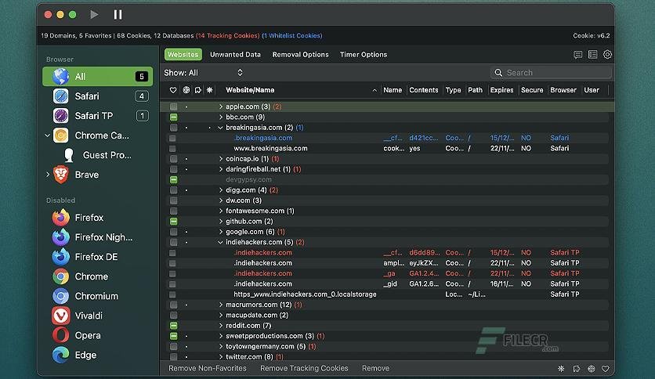
Task: Switch to the Unwanted Data tab
Action: pyautogui.click(x=235, y=55)
